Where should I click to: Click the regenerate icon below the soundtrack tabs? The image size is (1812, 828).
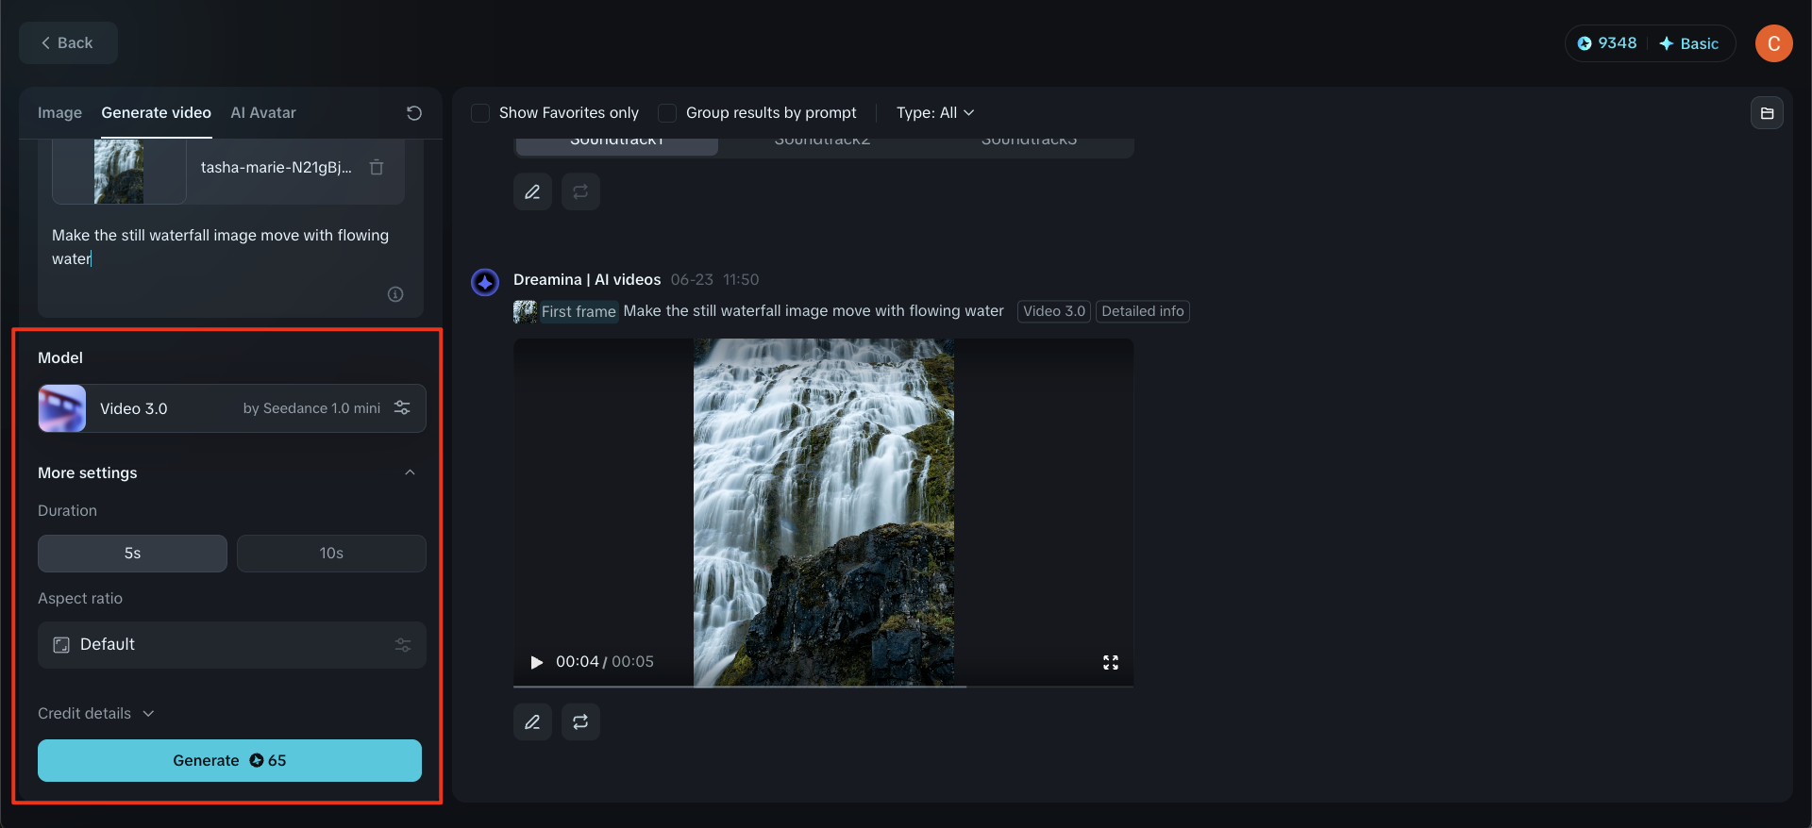pyautogui.click(x=580, y=192)
